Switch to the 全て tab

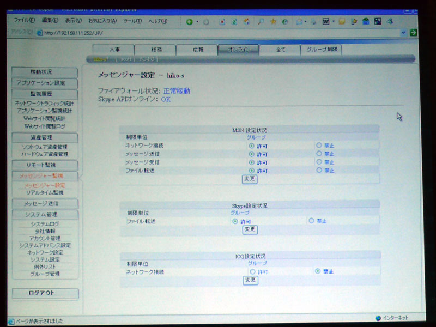pos(280,50)
